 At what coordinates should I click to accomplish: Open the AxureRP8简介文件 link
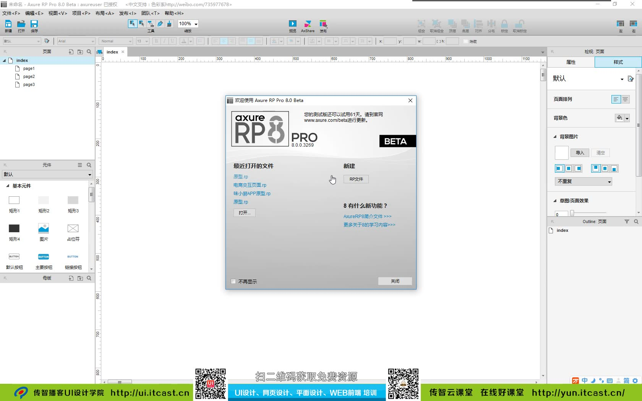click(368, 217)
